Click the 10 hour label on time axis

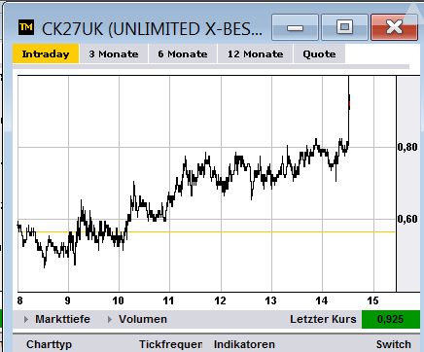(119, 300)
